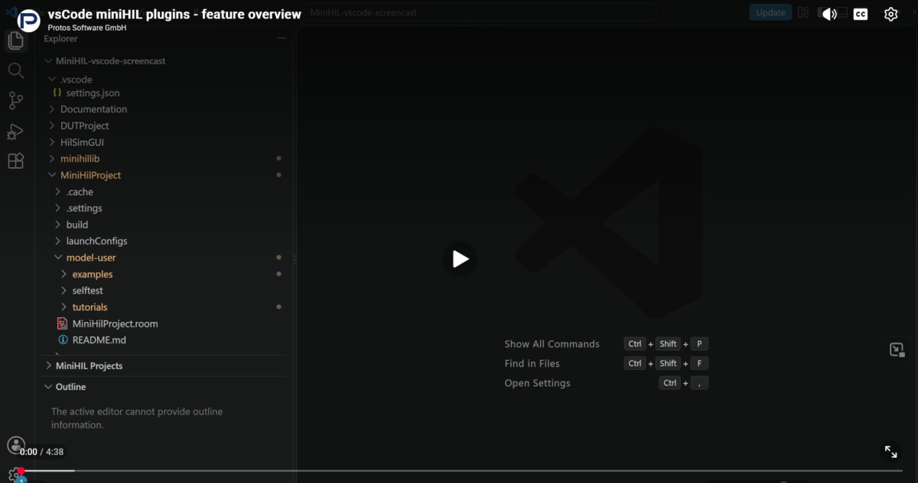The height and width of the screenshot is (483, 918).
Task: Click the Show All Commands hint
Action: click(x=552, y=344)
